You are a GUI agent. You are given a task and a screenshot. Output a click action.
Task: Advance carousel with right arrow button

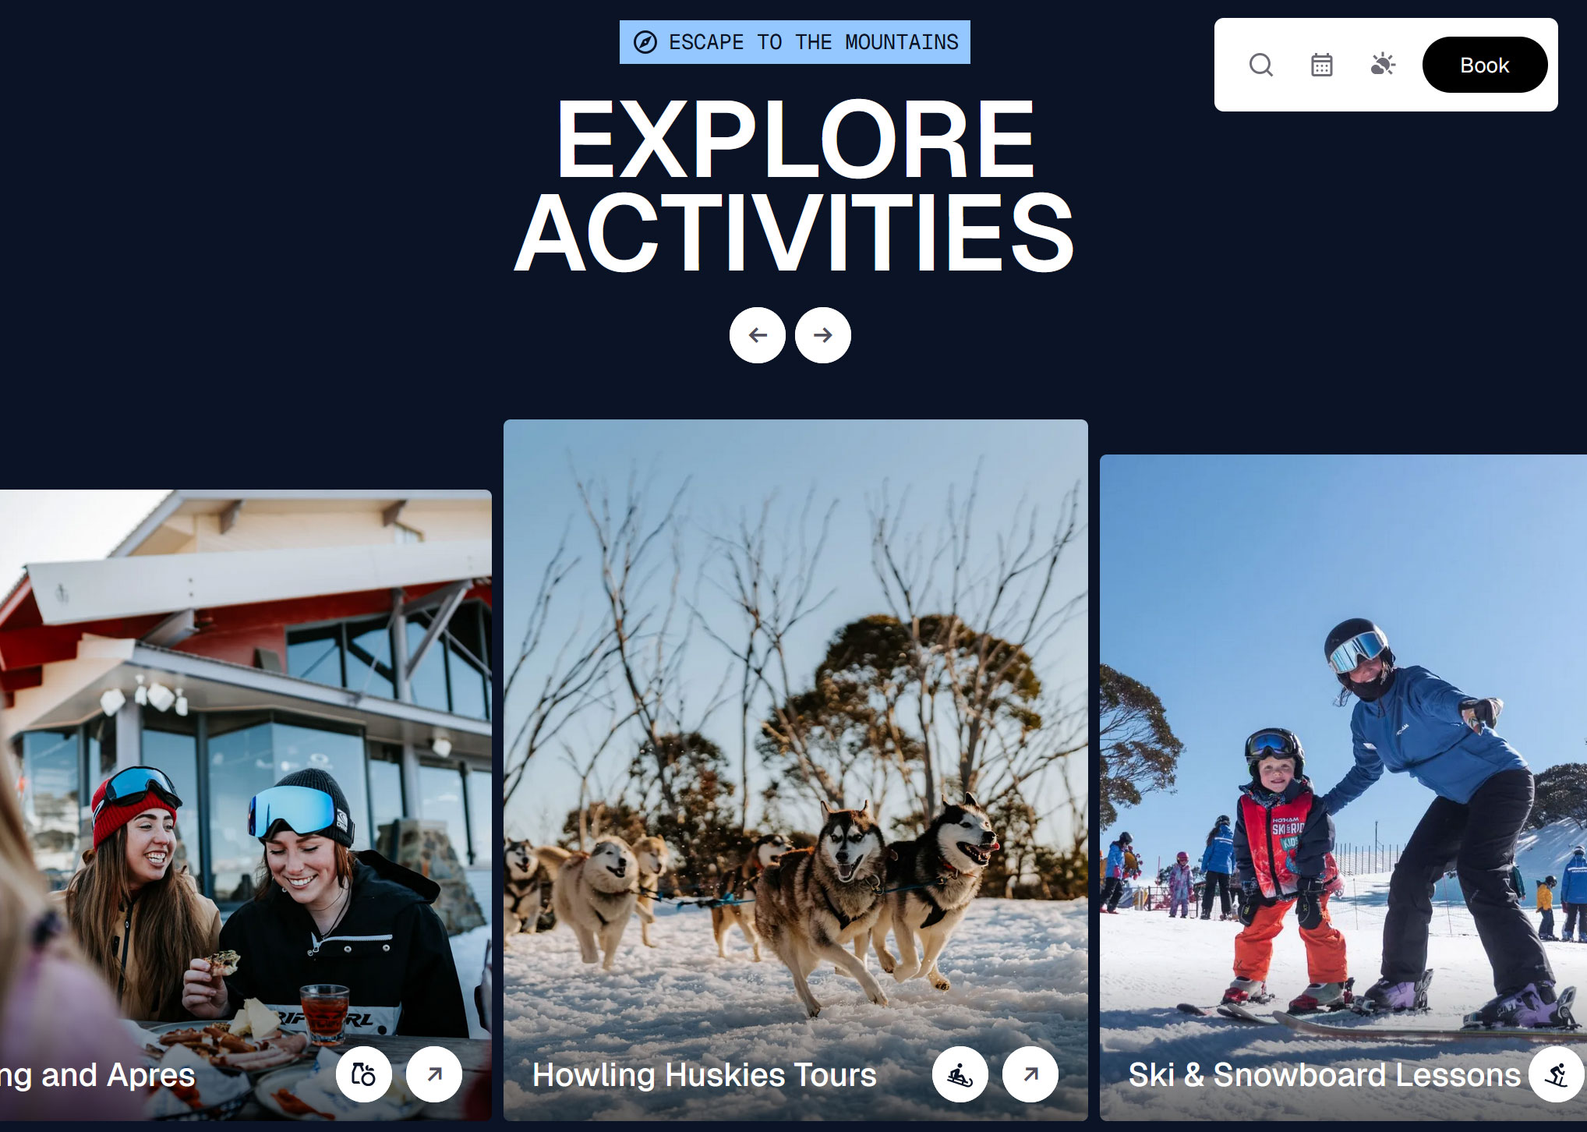(823, 335)
